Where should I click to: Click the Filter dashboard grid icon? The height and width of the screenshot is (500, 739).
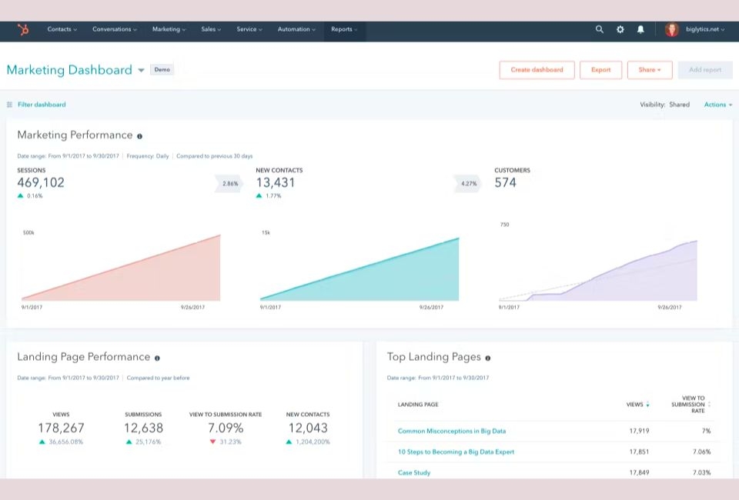tap(8, 105)
